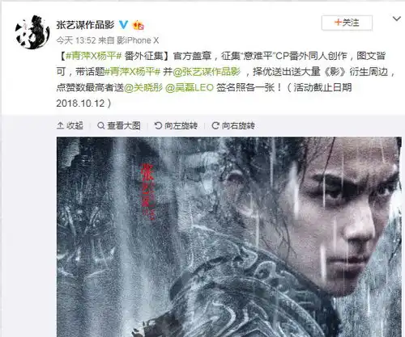Click the collapse arrow icon beside 收起
Viewport: 405px width, 337px height.
click(x=60, y=125)
